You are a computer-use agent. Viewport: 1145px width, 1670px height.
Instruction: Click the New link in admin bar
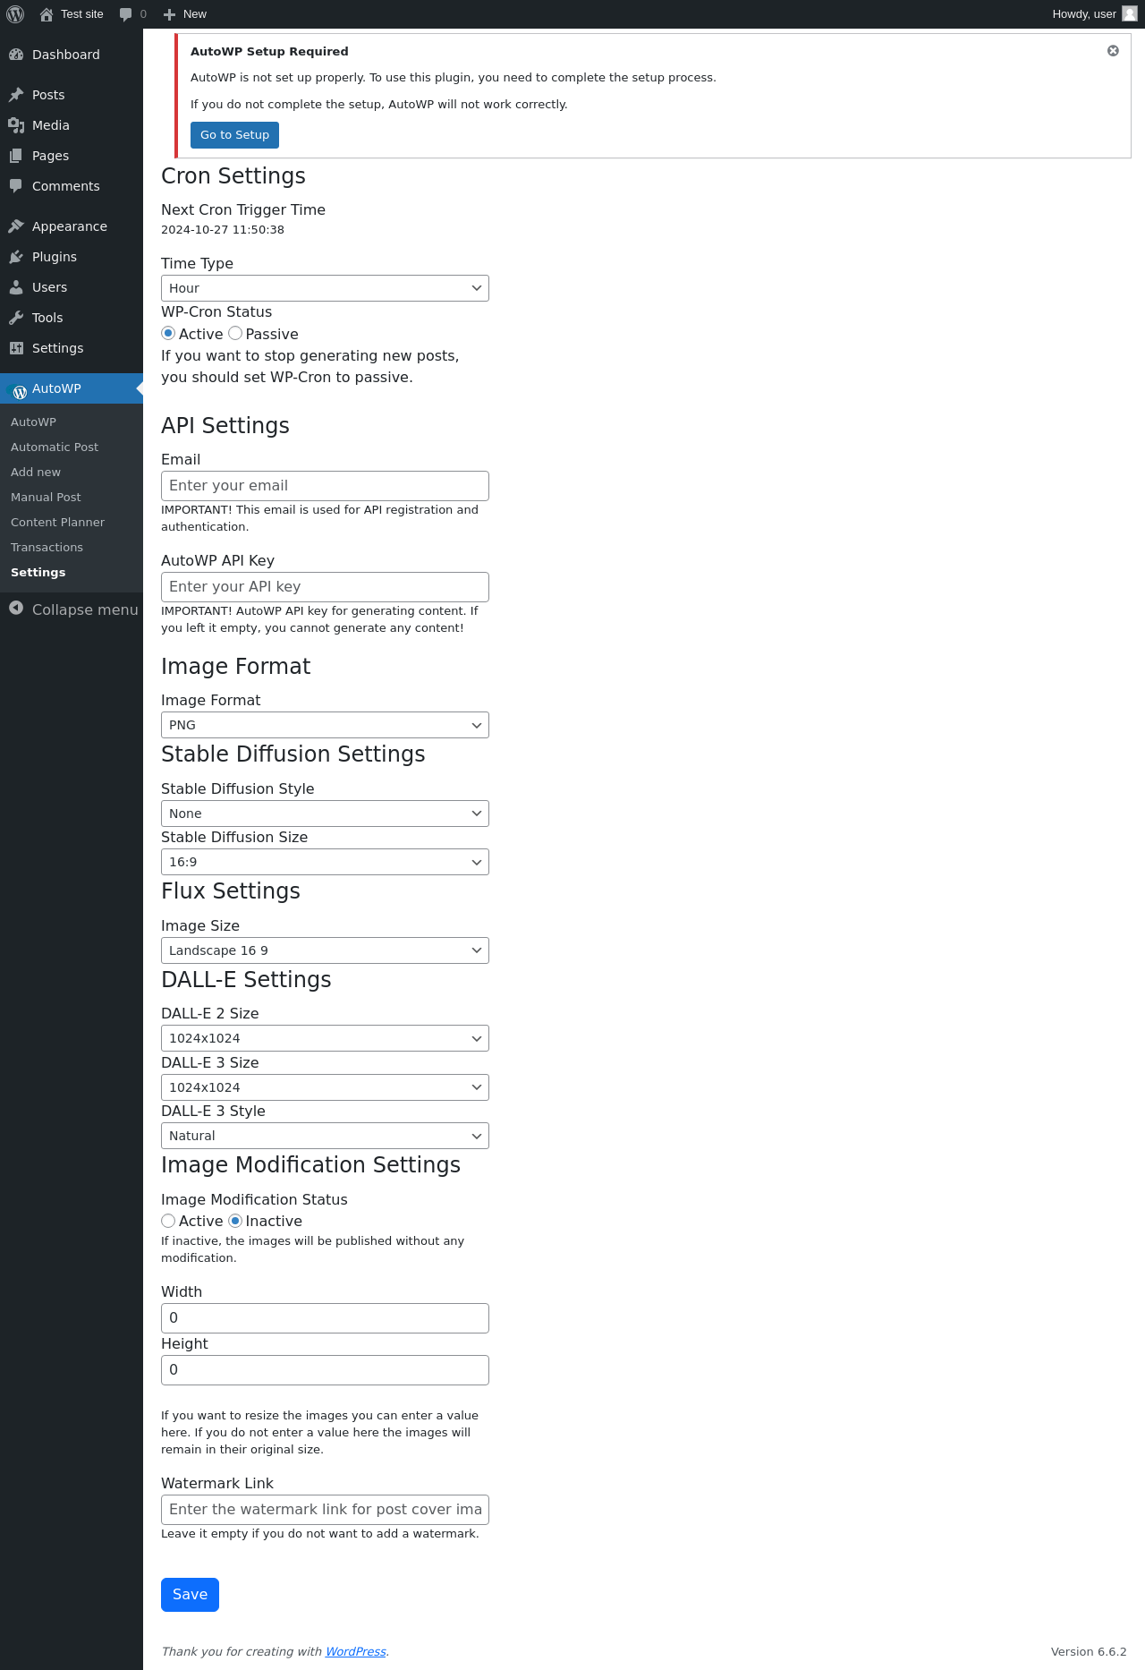pyautogui.click(x=185, y=14)
